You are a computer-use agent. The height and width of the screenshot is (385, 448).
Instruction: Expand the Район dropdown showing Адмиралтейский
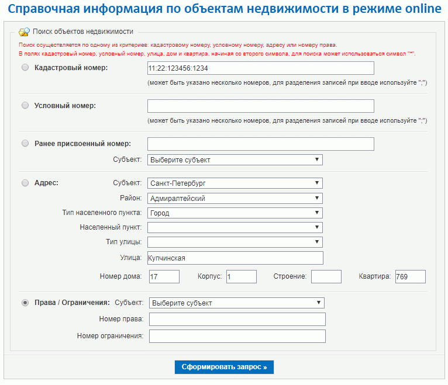235,199
